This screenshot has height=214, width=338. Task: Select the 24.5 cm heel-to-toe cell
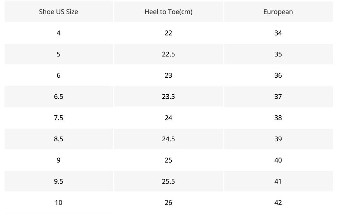click(x=168, y=139)
